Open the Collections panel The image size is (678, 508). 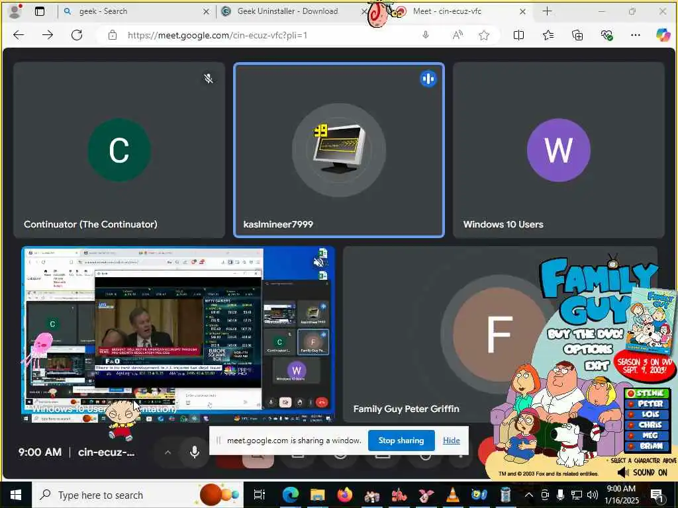pos(577,35)
